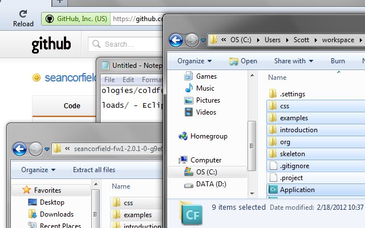Viewport: 365px width, 228px height.
Task: Open the seancorfield user link
Action: [71, 78]
